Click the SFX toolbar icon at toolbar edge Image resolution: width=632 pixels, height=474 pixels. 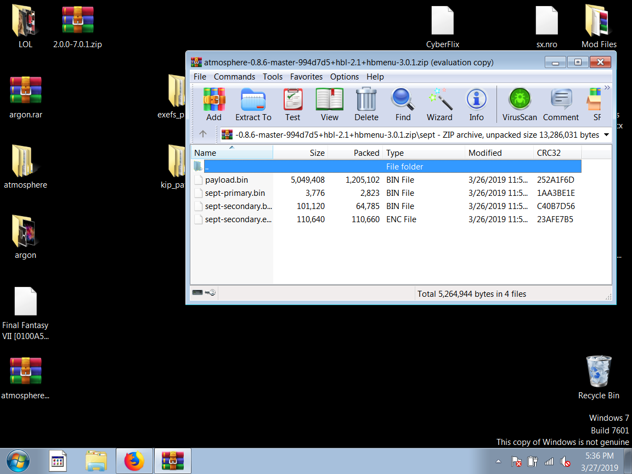(594, 104)
